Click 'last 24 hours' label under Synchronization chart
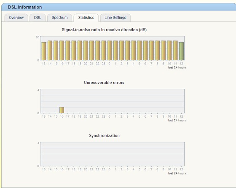Screen dimensions: 236x188 (177, 173)
